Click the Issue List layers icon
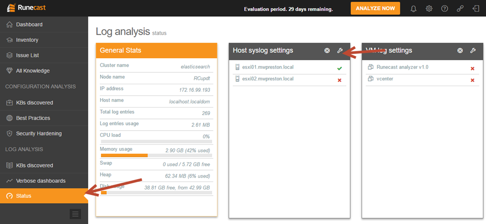 [9, 55]
